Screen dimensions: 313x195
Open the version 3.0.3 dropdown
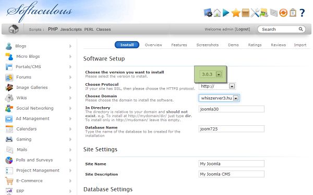pyautogui.click(x=211, y=74)
